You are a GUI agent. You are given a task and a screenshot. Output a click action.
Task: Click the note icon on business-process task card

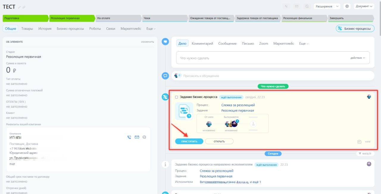[359, 142]
